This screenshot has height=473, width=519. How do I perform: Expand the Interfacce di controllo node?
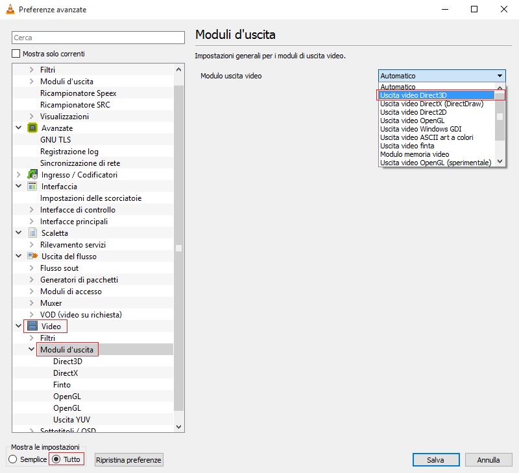(x=31, y=210)
